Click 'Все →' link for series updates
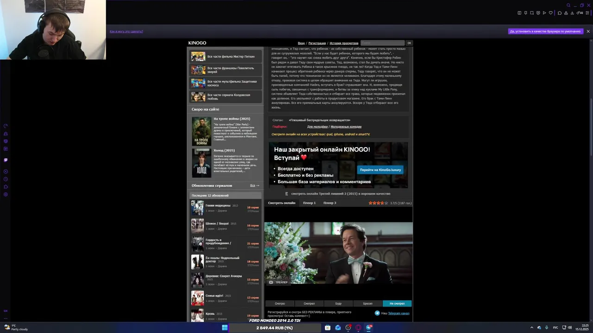Image resolution: width=593 pixels, height=333 pixels. 254,185
